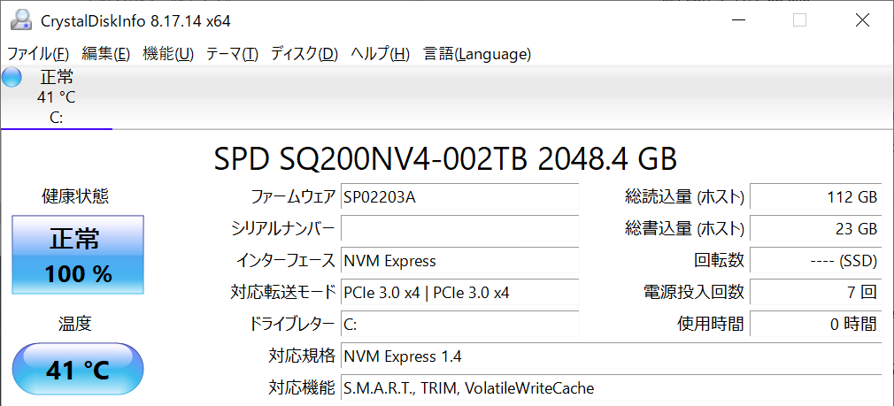
Task: Click the rotation rate value ---- (SSD)
Action: point(816,261)
